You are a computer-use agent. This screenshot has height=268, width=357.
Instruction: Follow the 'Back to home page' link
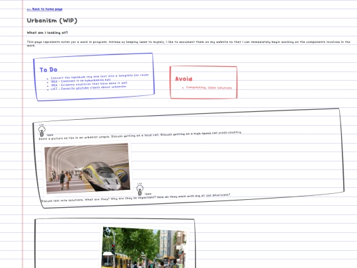point(45,9)
